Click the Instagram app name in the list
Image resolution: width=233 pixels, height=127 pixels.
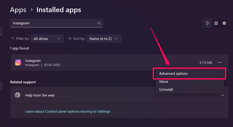33,61
